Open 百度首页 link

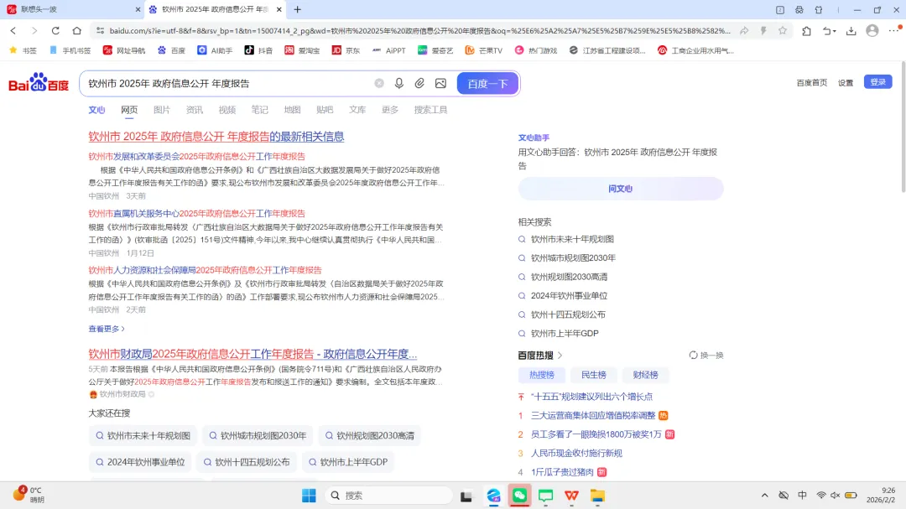(812, 83)
